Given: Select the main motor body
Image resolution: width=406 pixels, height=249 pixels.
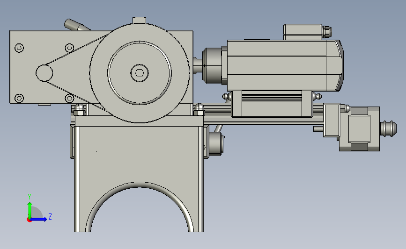Looking at the screenshot, I should click(x=285, y=65).
